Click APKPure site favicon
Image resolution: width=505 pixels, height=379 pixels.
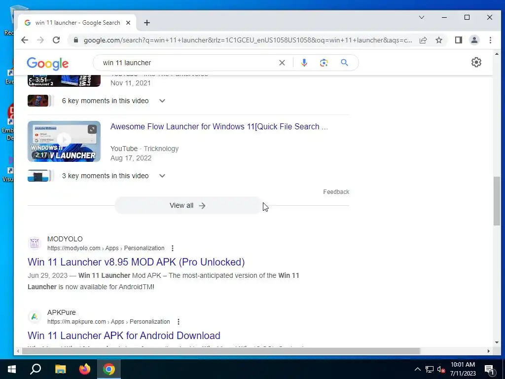point(35,317)
